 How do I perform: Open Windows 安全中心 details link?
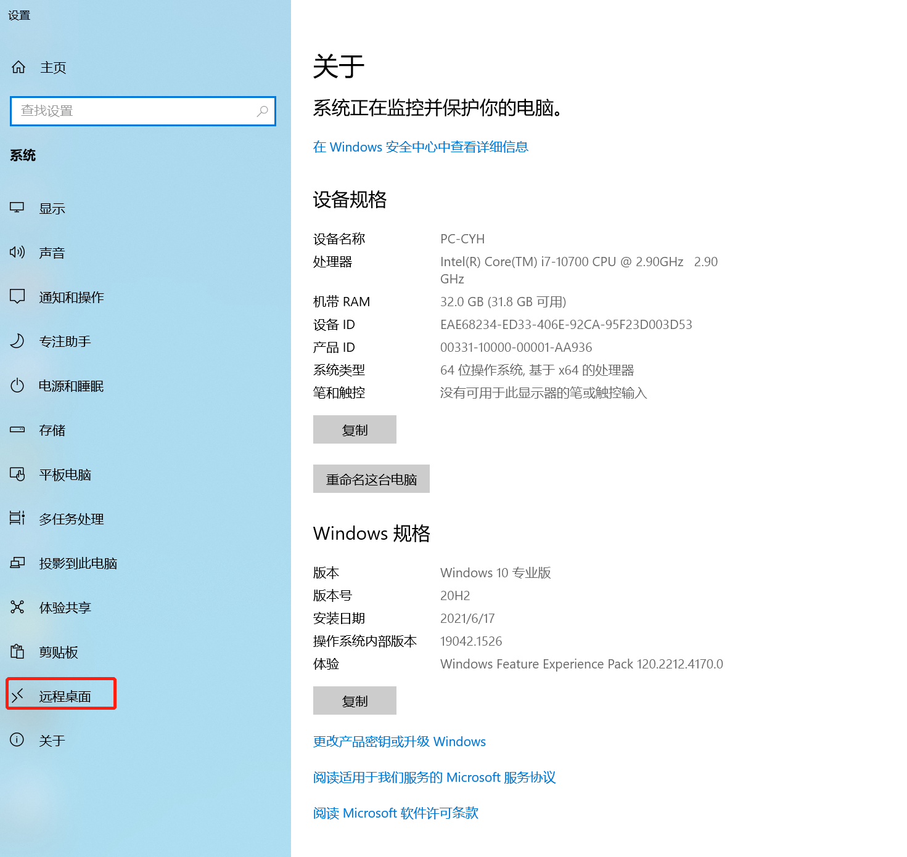421,147
